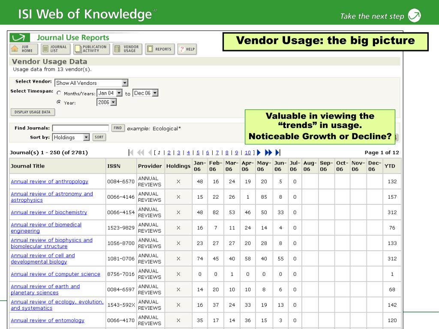Open the Select Vendor dropdown
Viewport: 439px width, 329px height.
coord(91,83)
